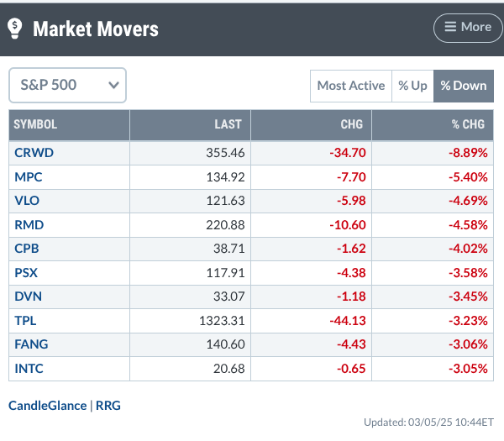
Task: Open the TPL symbol link
Action: pyautogui.click(x=25, y=321)
